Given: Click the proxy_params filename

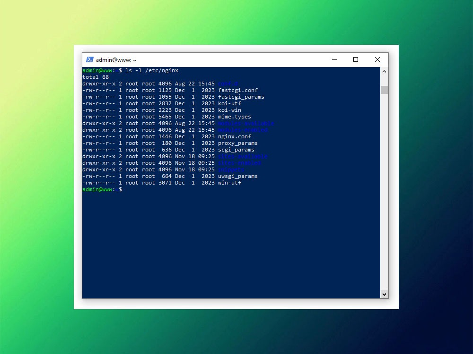Looking at the screenshot, I should [x=237, y=143].
